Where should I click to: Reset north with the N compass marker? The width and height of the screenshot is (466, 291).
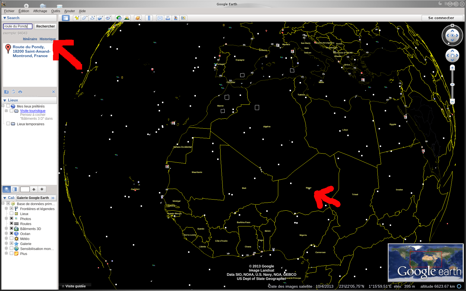coord(452,25)
